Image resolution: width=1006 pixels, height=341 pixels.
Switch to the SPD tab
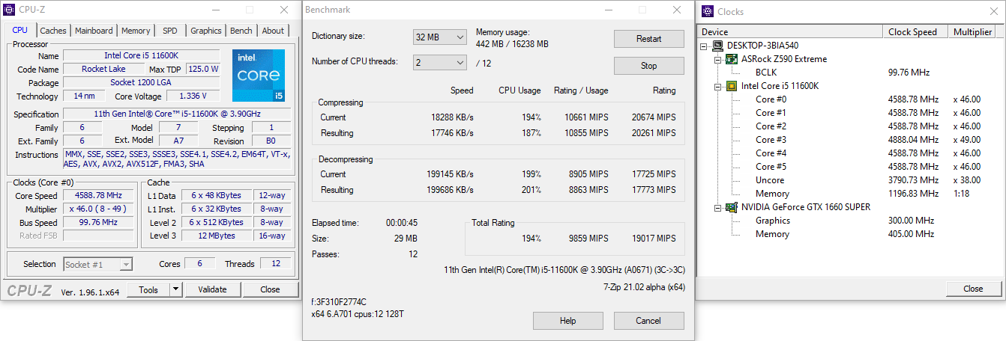170,31
